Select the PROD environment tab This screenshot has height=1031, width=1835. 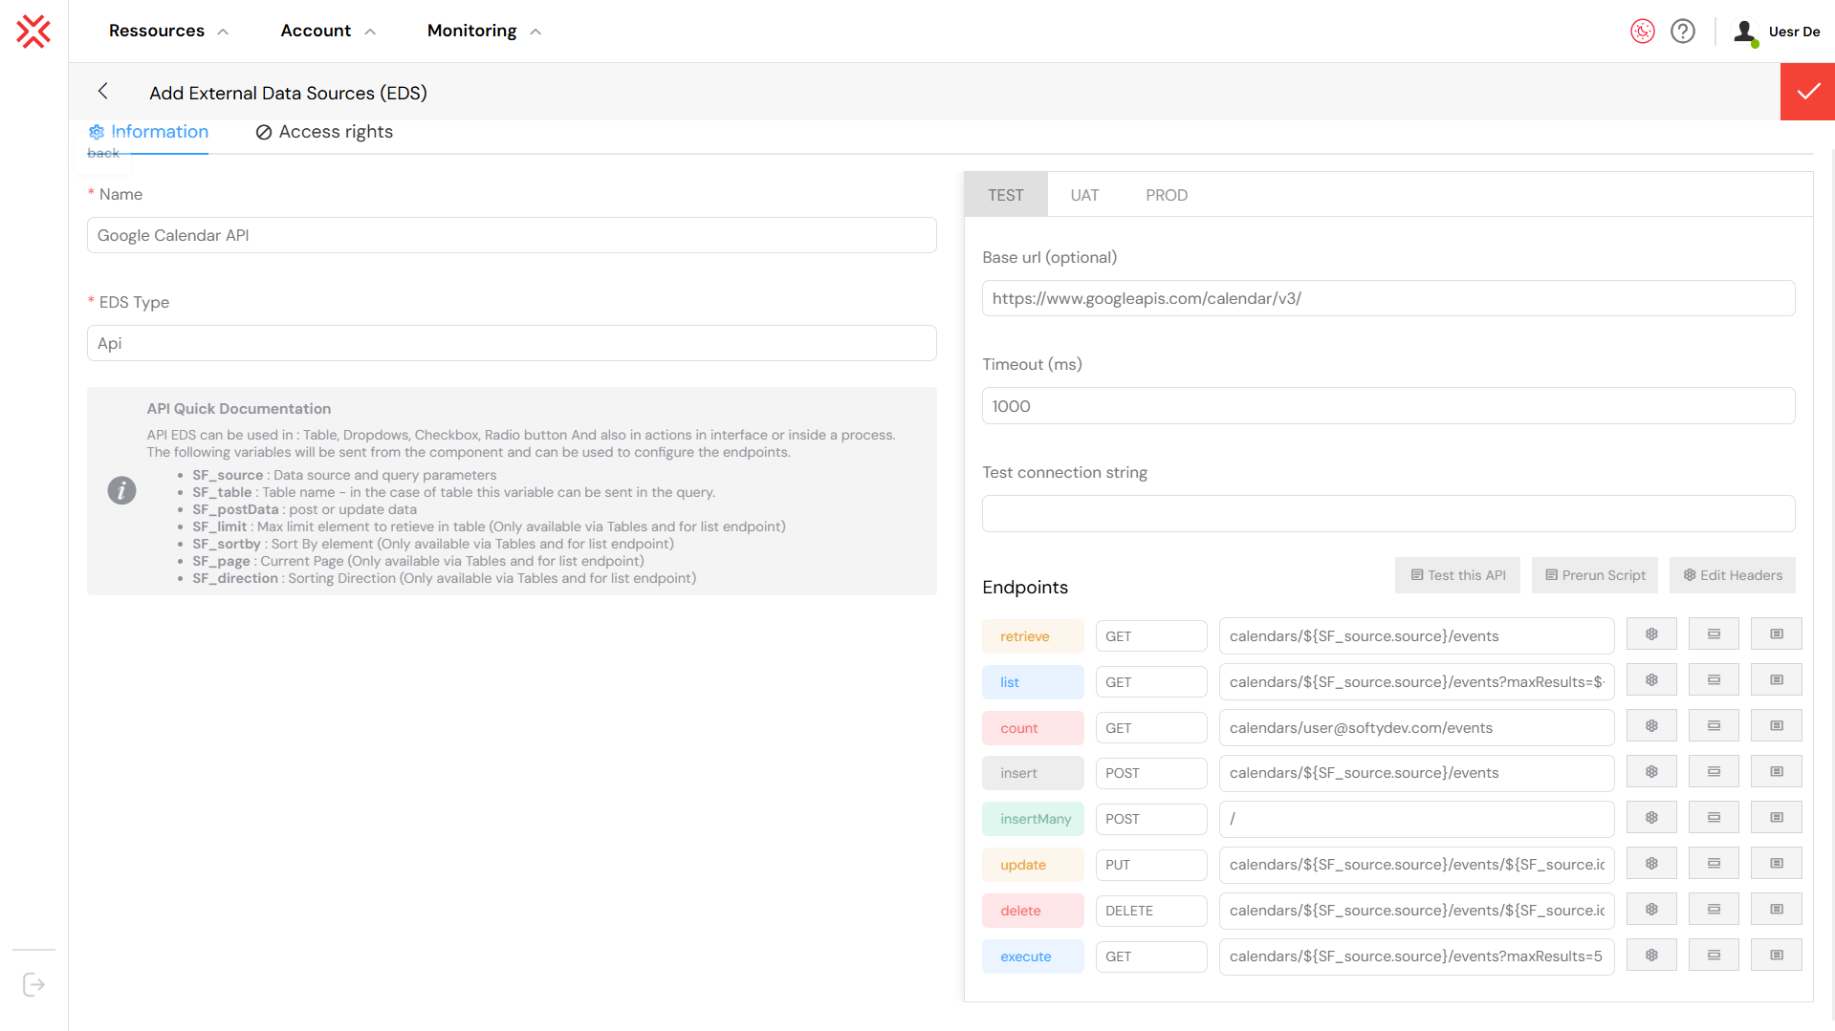1167,195
